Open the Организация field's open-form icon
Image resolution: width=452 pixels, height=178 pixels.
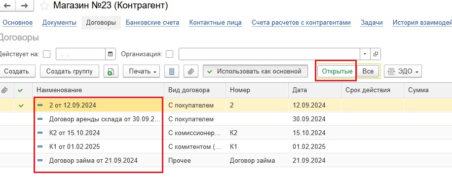click(376, 54)
